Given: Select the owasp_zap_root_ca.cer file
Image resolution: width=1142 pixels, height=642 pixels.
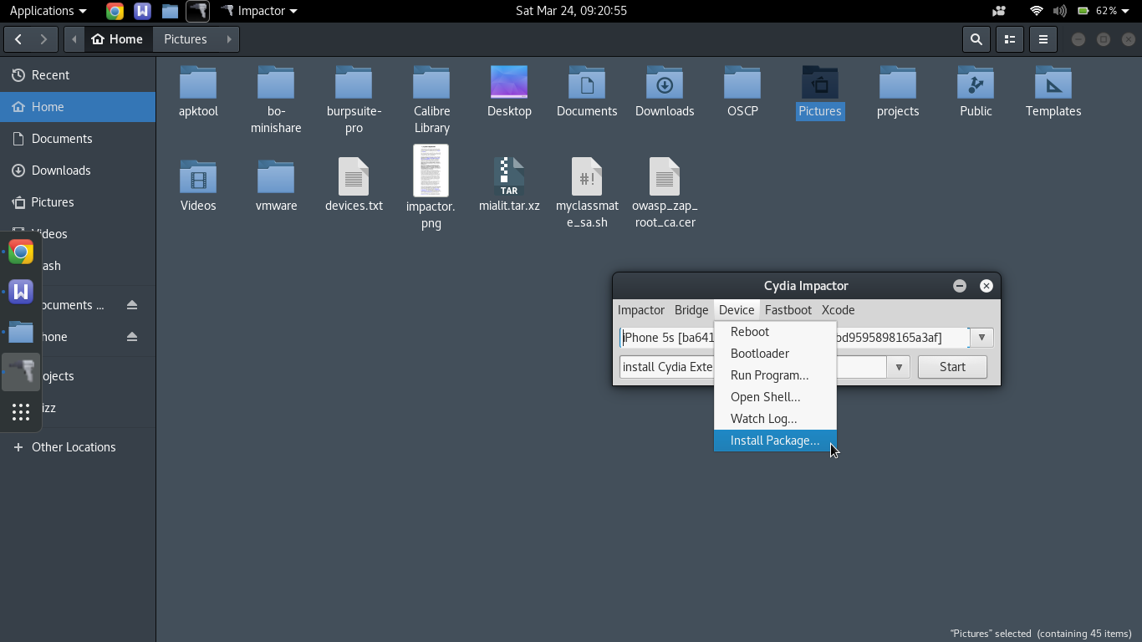Looking at the screenshot, I should (665, 194).
